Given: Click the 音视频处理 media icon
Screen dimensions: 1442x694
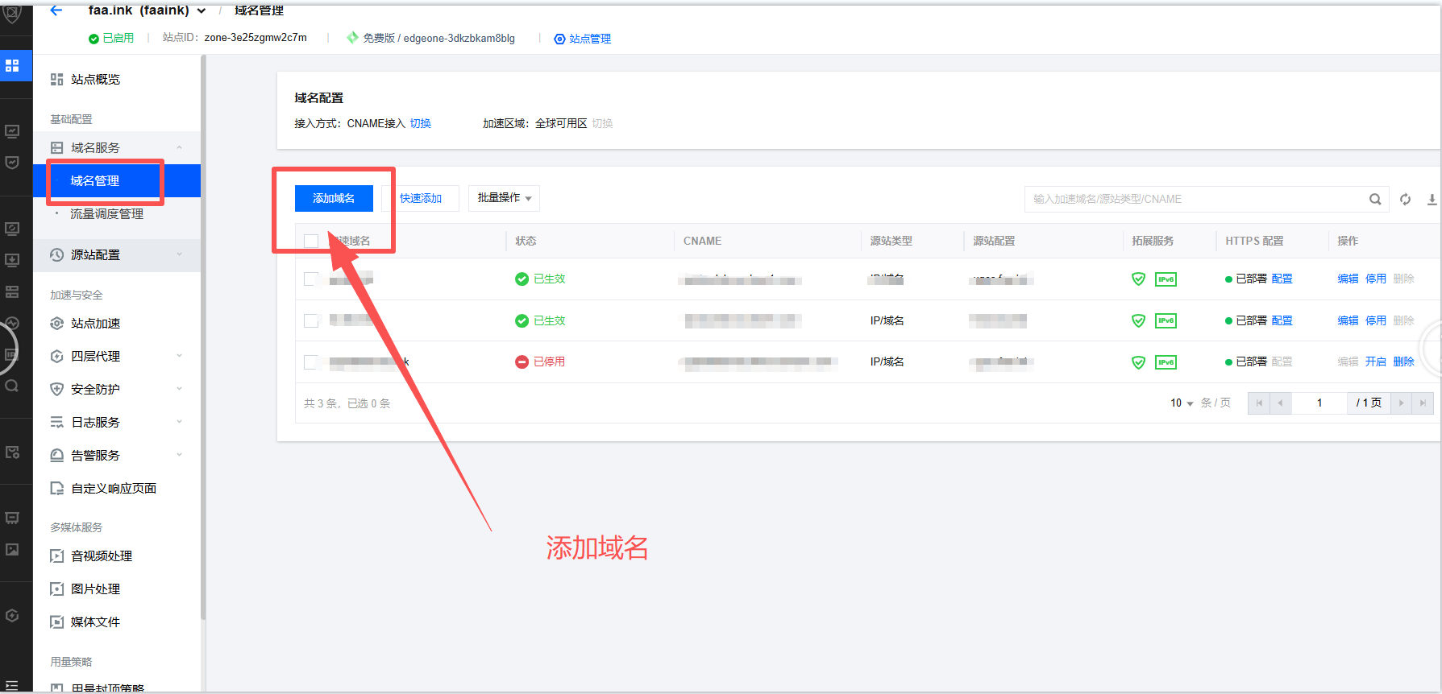Looking at the screenshot, I should (x=56, y=556).
